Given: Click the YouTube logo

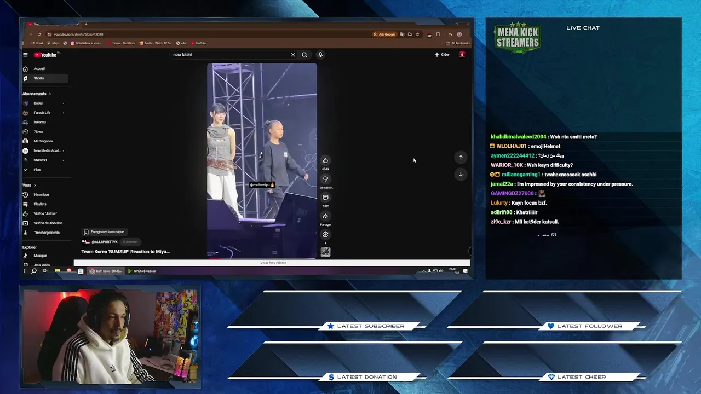Looking at the screenshot, I should coord(46,55).
